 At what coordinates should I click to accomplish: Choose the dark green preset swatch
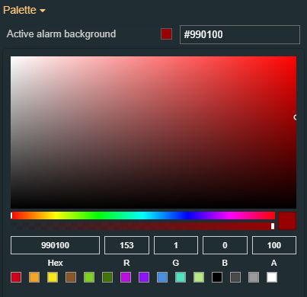click(107, 277)
